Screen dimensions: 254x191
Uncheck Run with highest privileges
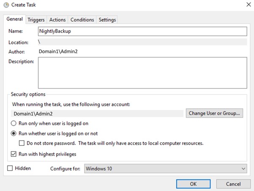pyautogui.click(x=14, y=154)
